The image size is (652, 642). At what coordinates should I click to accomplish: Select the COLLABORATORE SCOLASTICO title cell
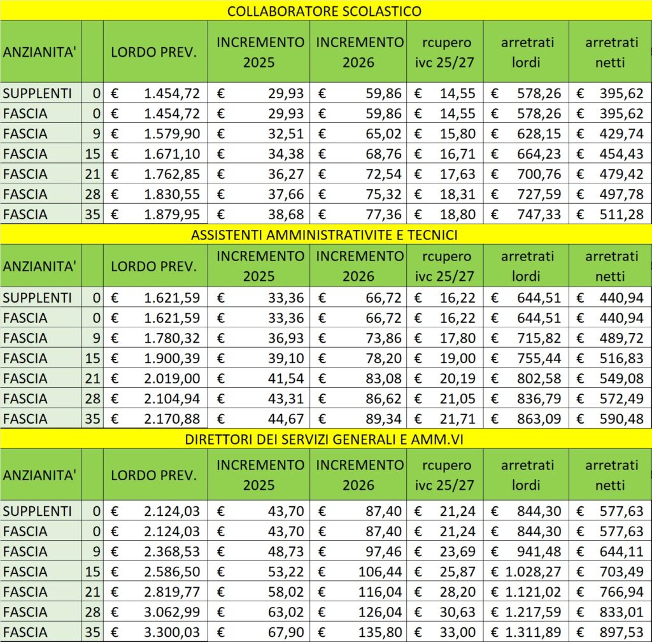tap(325, 11)
